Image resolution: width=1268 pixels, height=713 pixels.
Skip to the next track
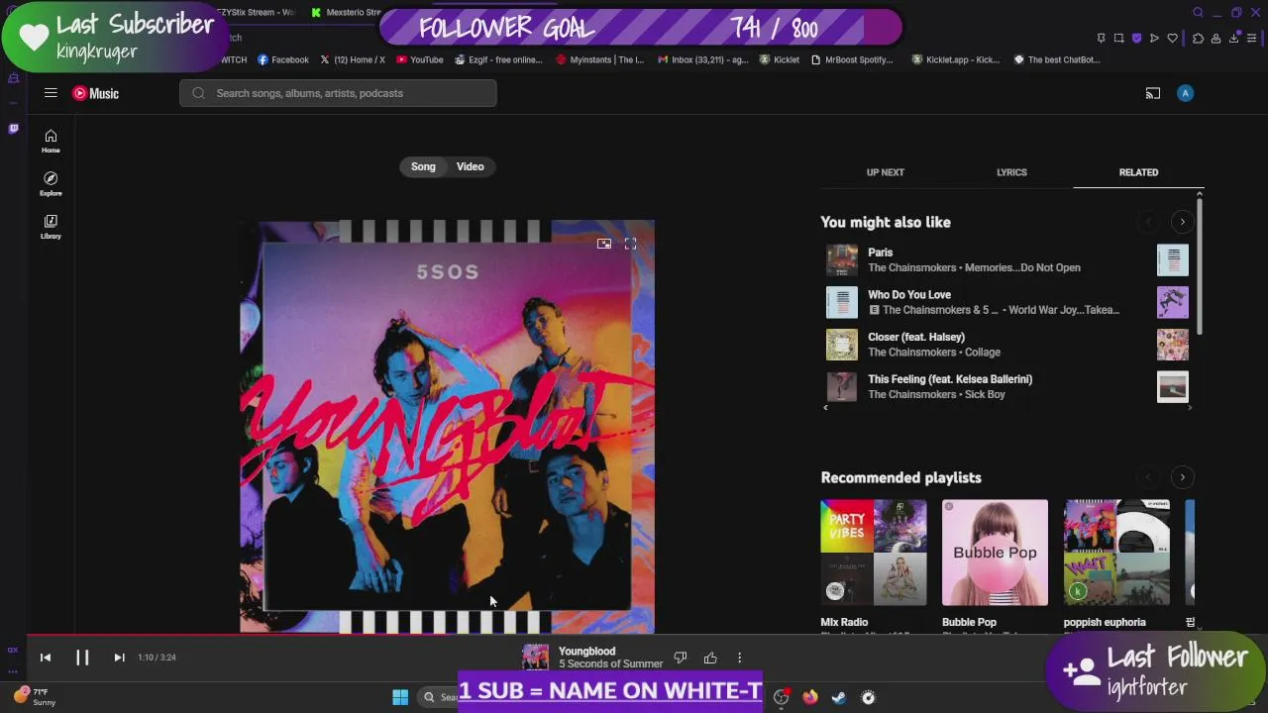(x=119, y=658)
